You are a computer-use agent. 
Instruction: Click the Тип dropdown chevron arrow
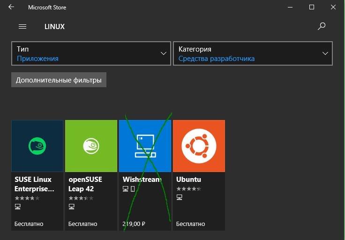(163, 53)
